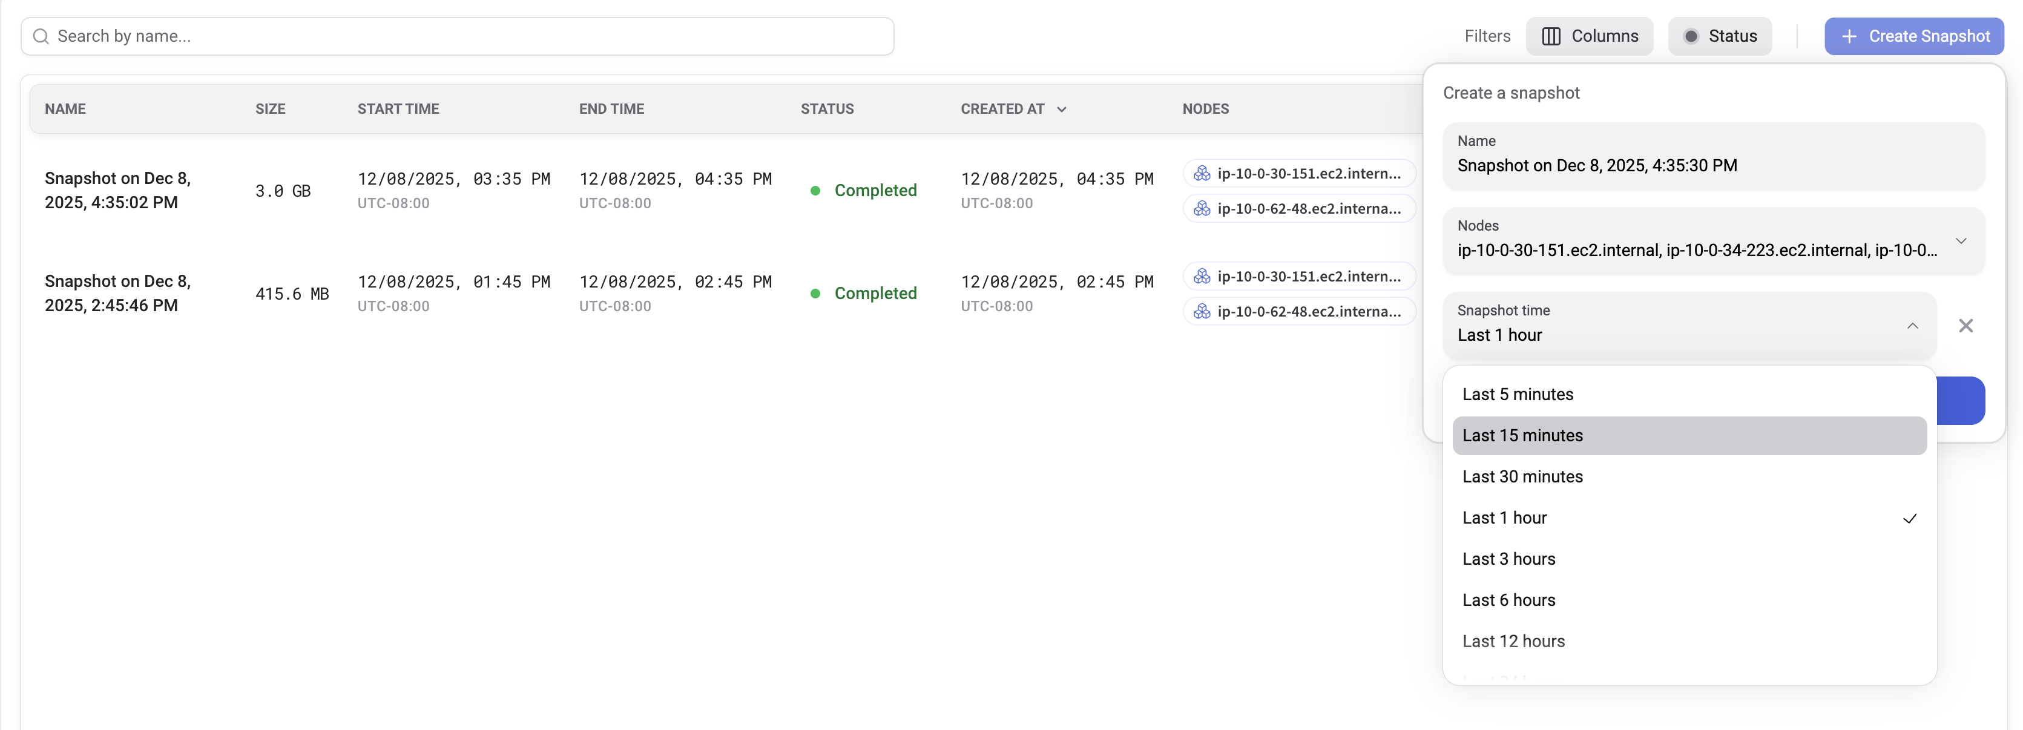The height and width of the screenshot is (730, 2023).
Task: Click first snapshot's ip-10-0-62-48 node chip
Action: coord(1299,209)
